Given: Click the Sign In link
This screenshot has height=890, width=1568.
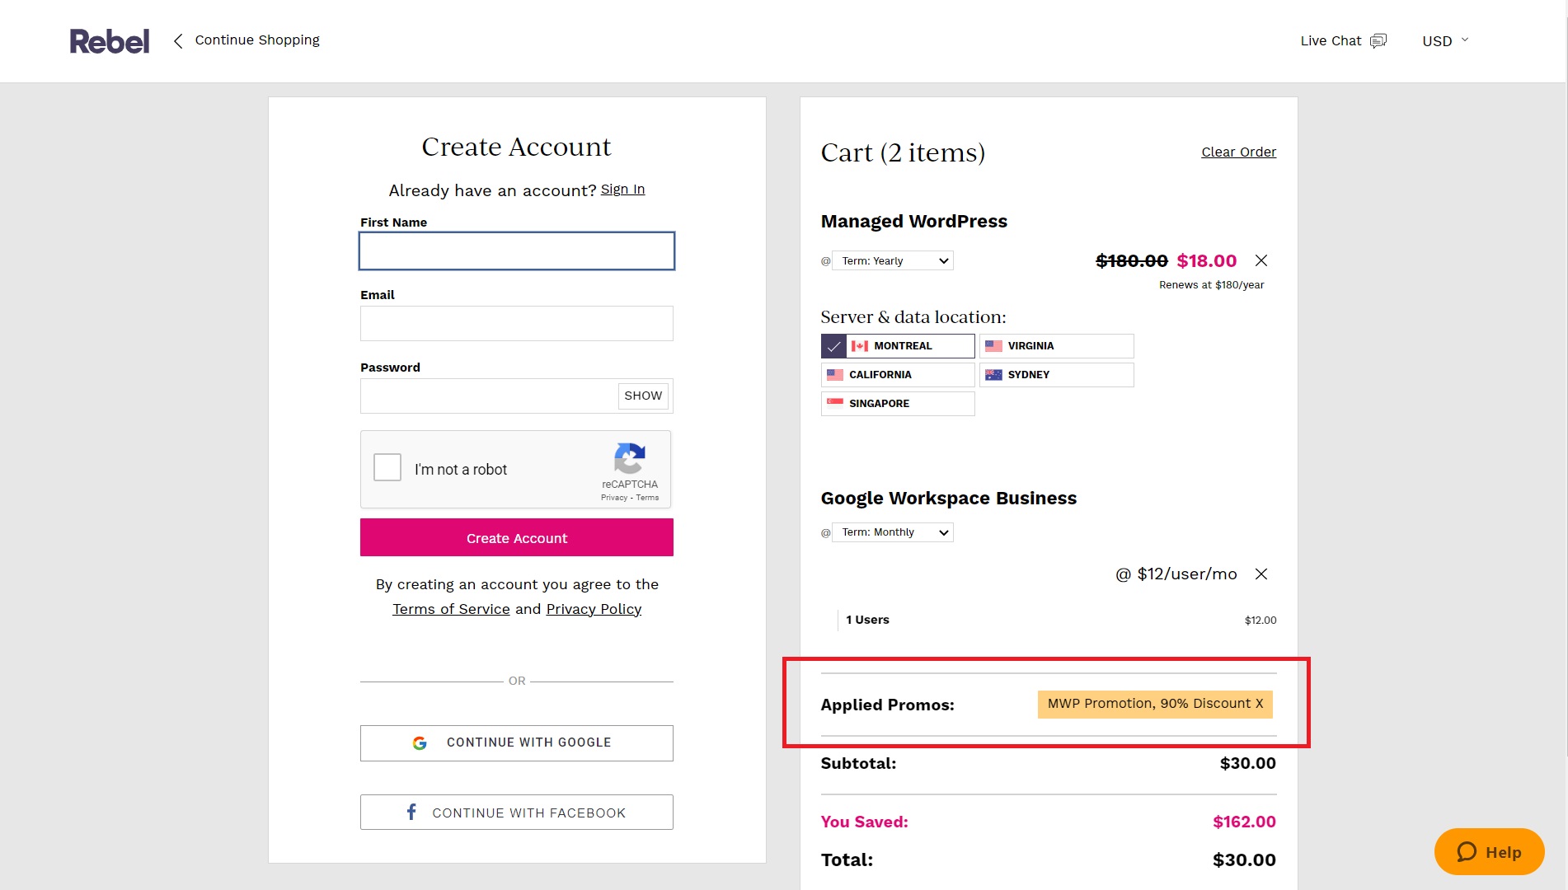Looking at the screenshot, I should click(x=622, y=190).
